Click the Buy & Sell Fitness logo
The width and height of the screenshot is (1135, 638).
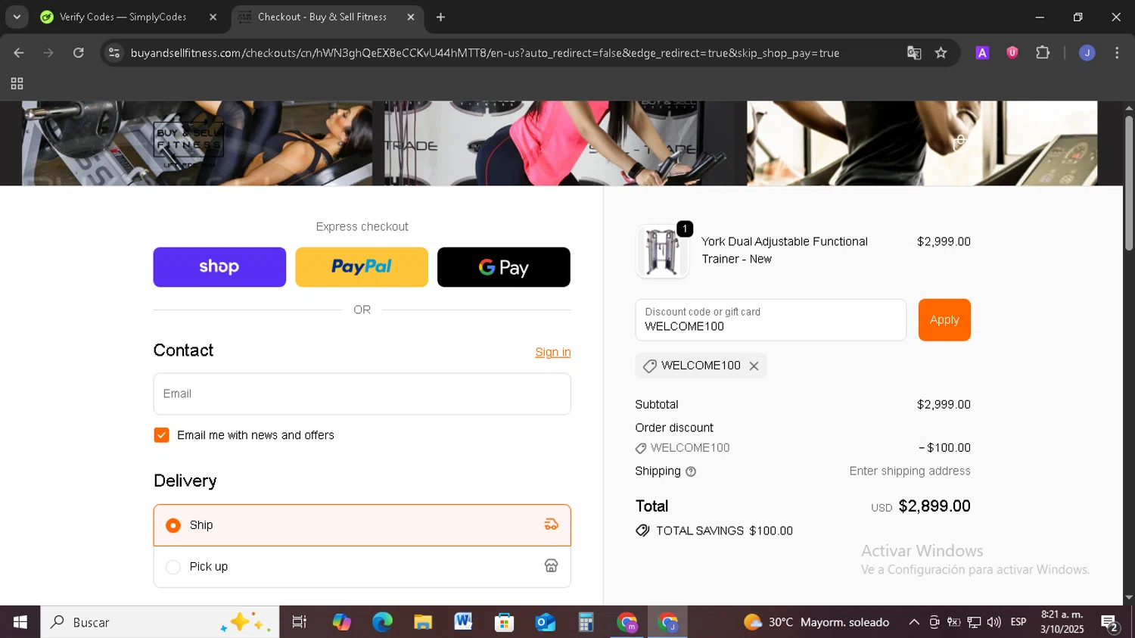(188, 142)
